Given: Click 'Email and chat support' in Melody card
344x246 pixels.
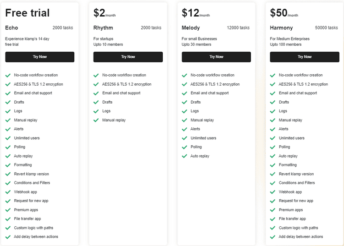Looking at the screenshot, I should [x=210, y=93].
